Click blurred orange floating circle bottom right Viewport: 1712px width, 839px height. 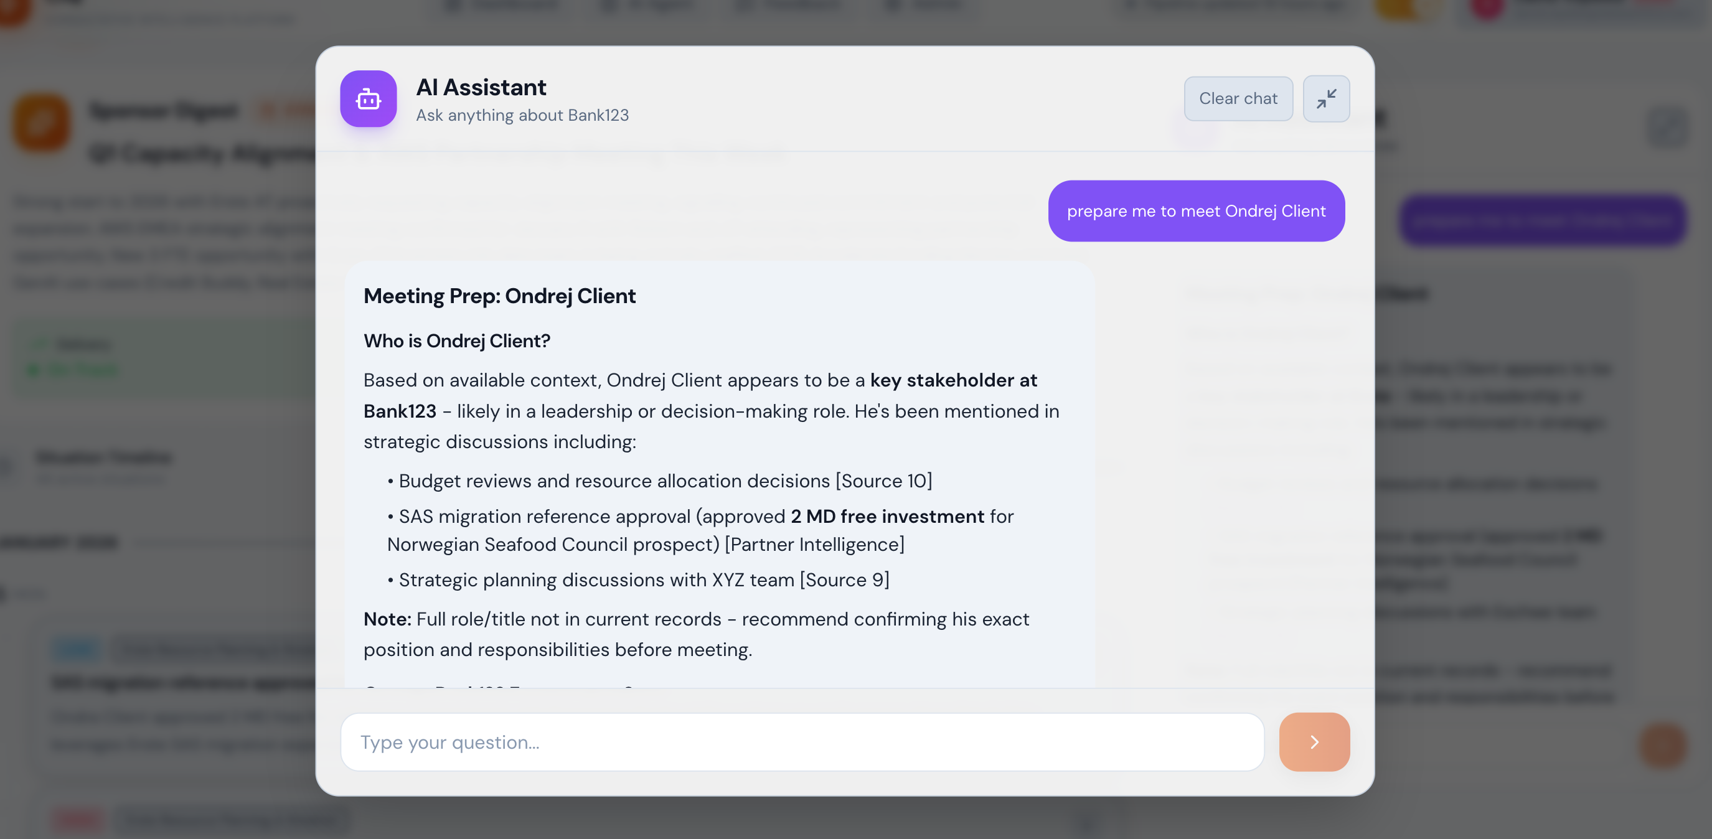pyautogui.click(x=1663, y=746)
